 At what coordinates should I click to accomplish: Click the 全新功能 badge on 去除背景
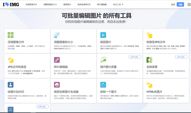point(181,57)
